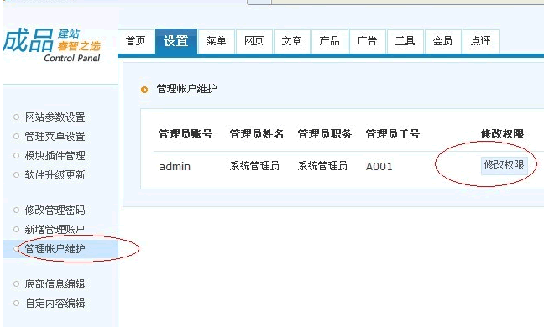Open 修改管理密码 page

tap(55, 210)
